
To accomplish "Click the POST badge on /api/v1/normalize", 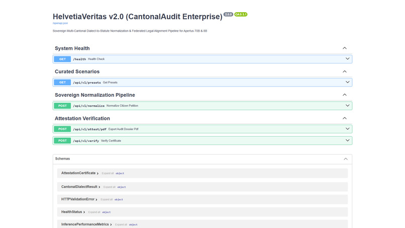I will tap(62, 106).
